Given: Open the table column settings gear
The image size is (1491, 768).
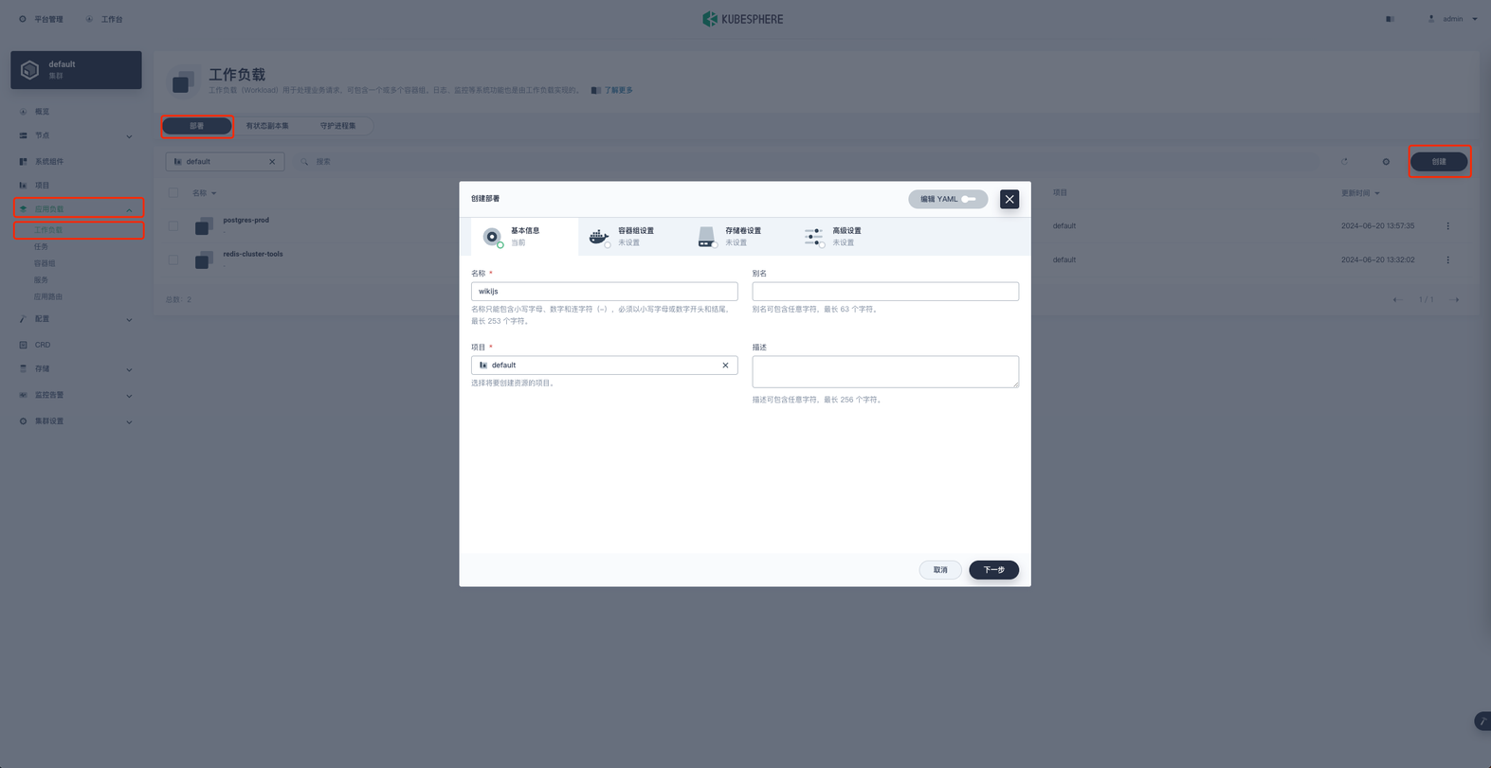Looking at the screenshot, I should pos(1386,162).
